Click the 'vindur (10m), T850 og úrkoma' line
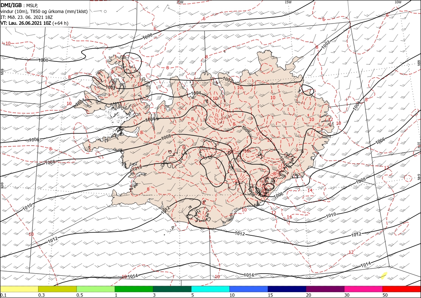 point(44,11)
